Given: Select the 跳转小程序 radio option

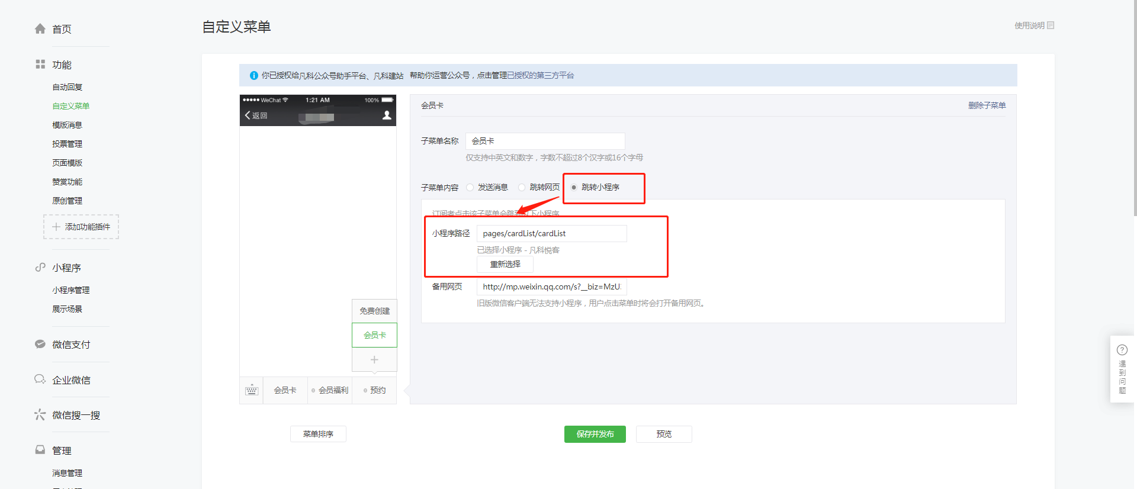Looking at the screenshot, I should pyautogui.click(x=574, y=187).
